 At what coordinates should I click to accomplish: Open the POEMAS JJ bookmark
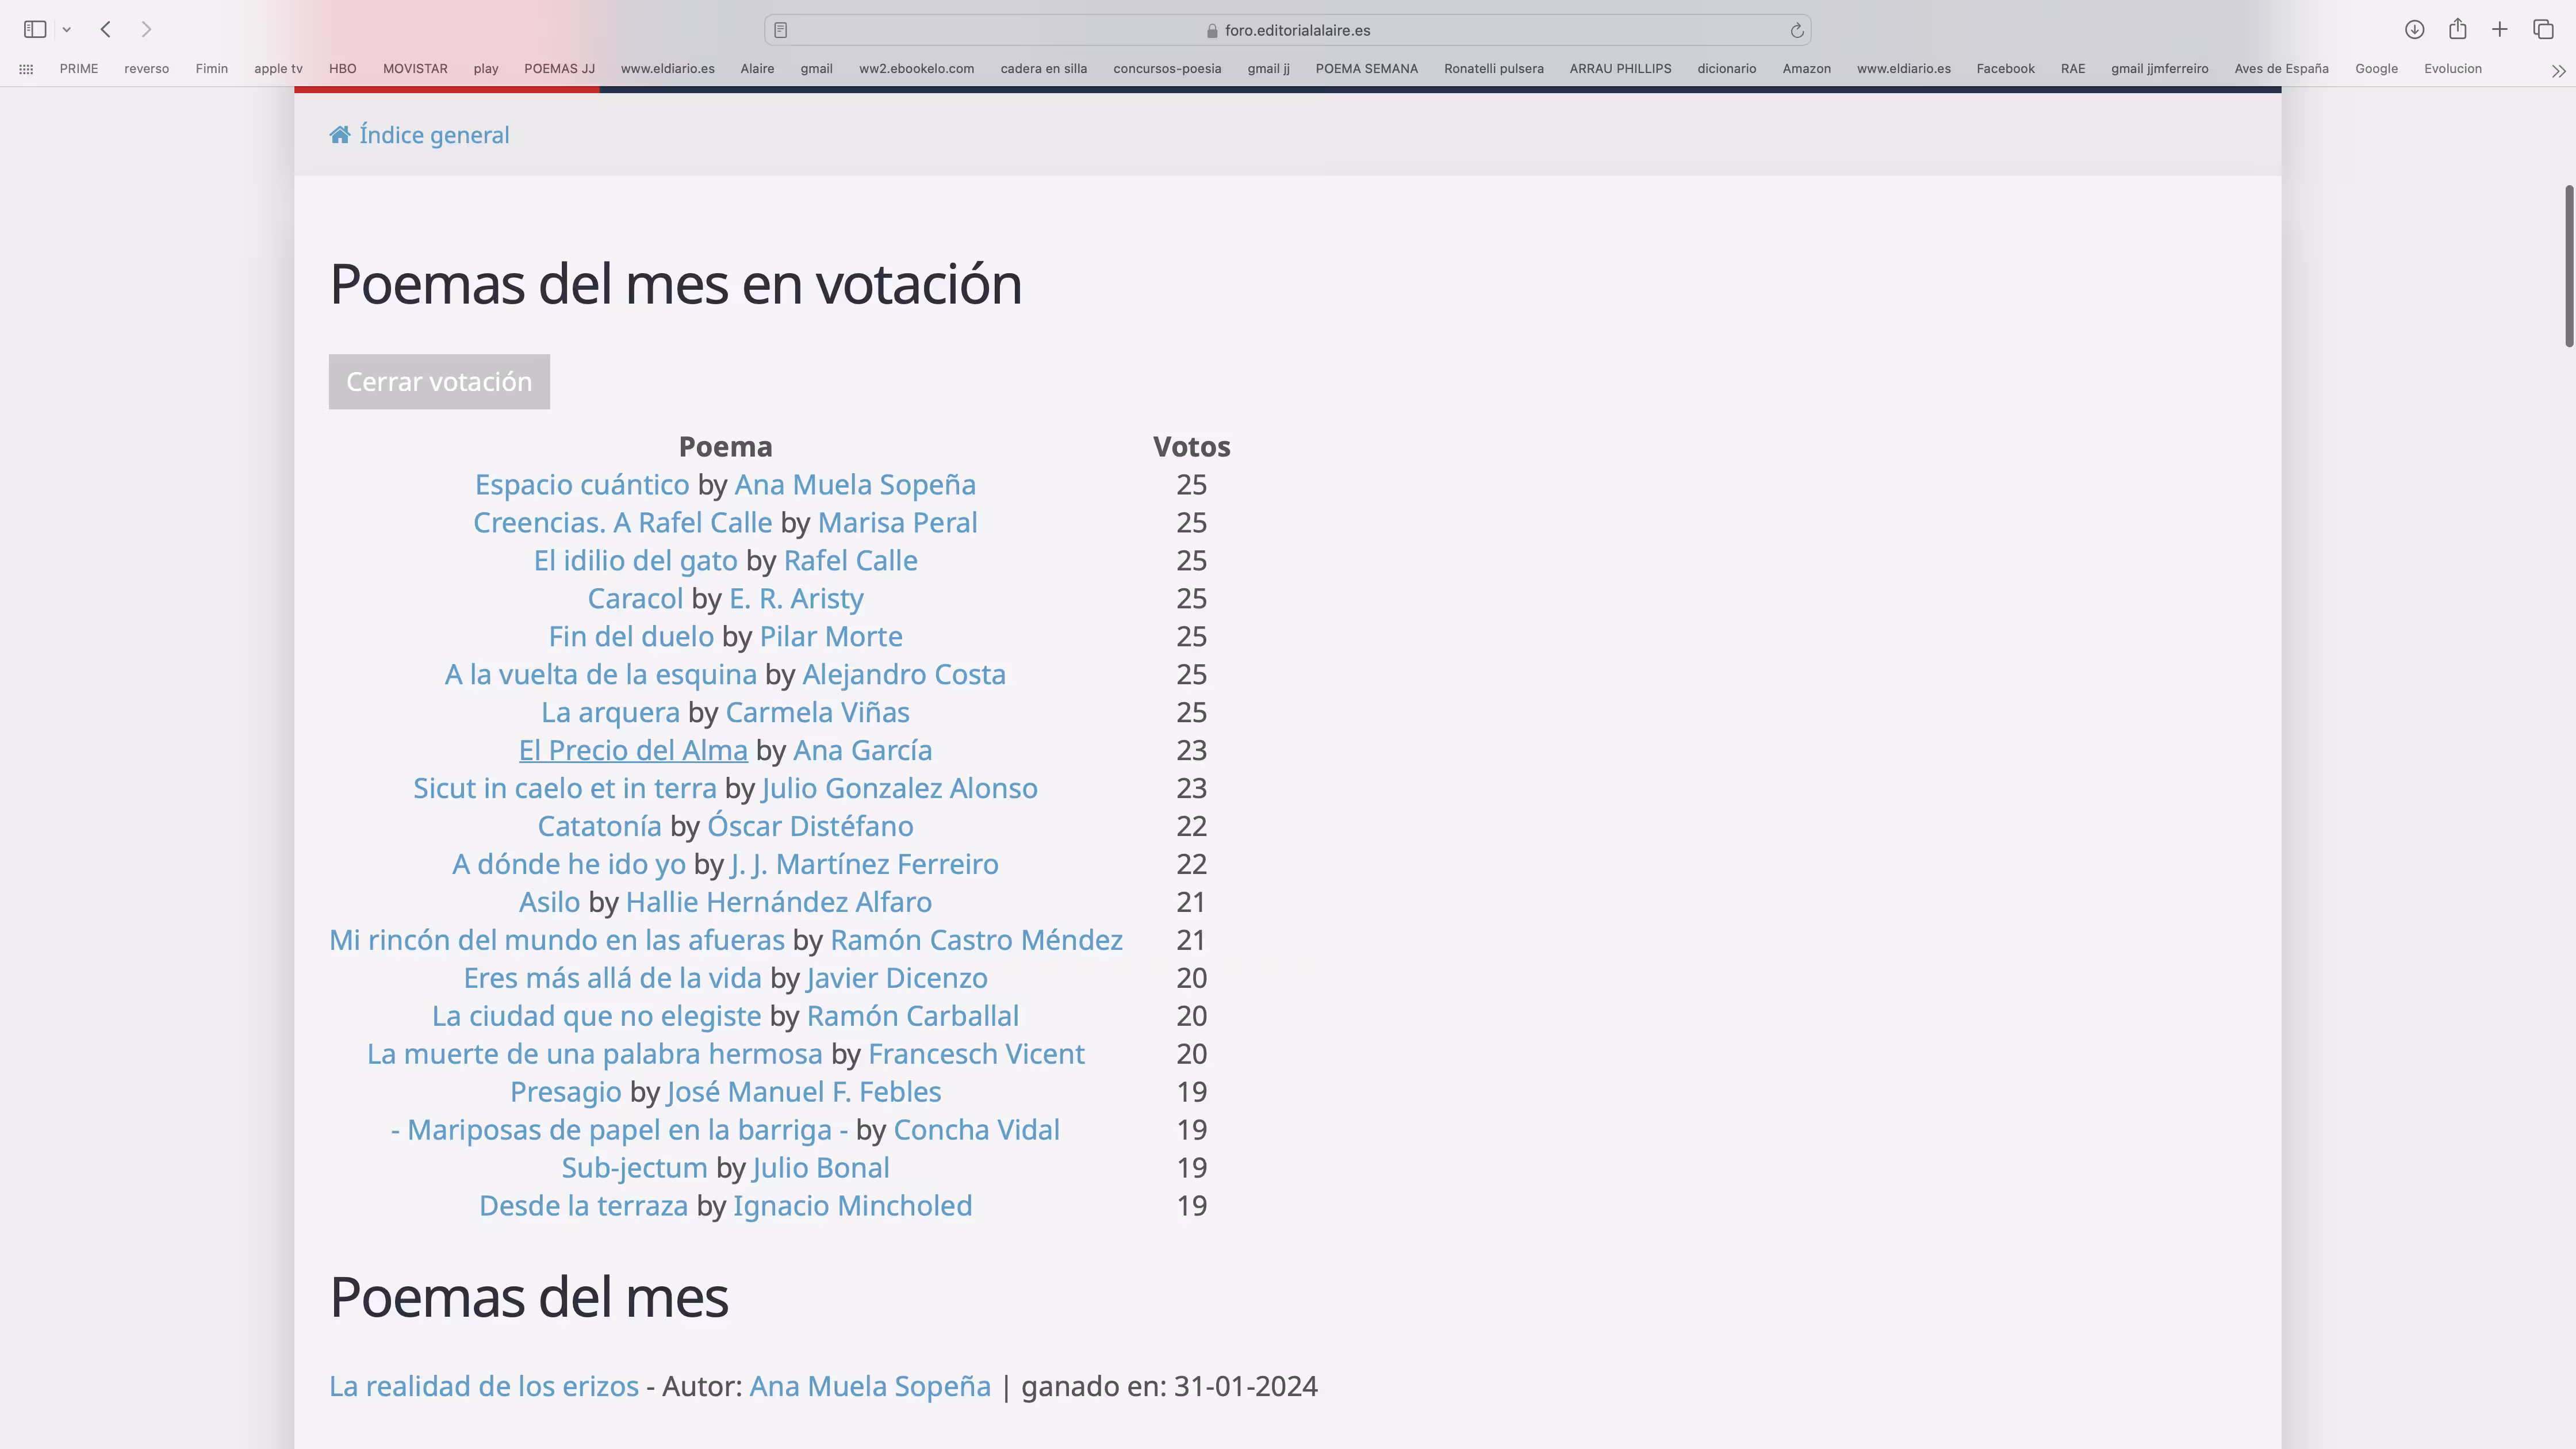click(x=559, y=69)
